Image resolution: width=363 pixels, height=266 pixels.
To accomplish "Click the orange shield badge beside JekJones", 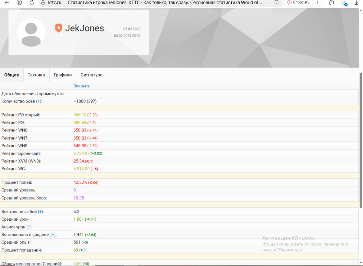I will click(58, 28).
